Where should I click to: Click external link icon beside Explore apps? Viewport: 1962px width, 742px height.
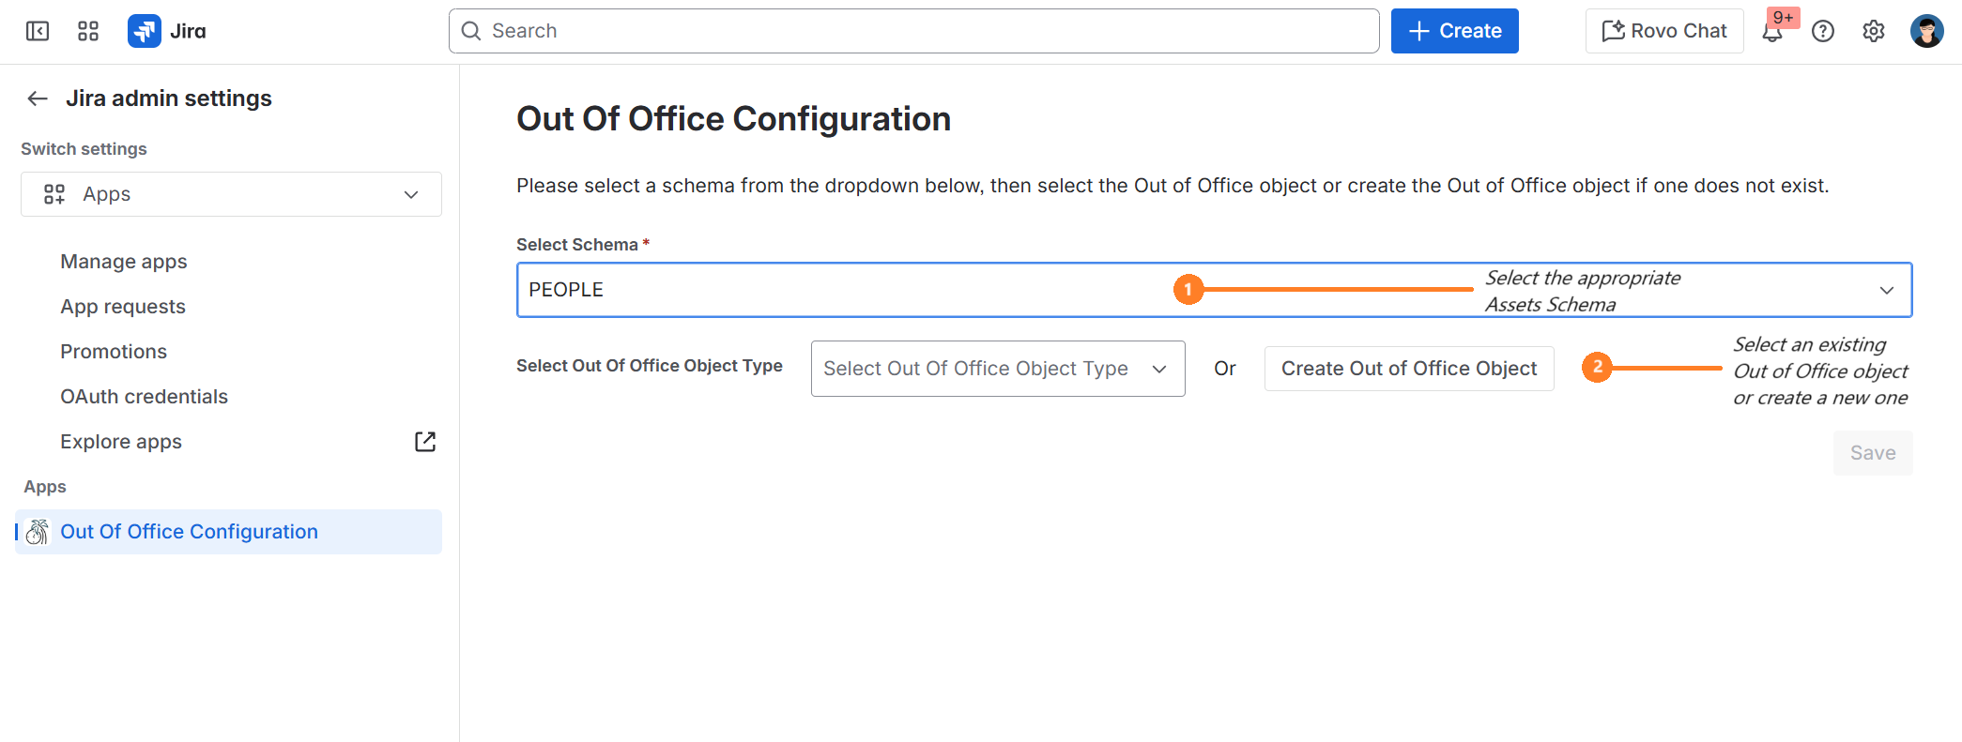[x=425, y=442]
